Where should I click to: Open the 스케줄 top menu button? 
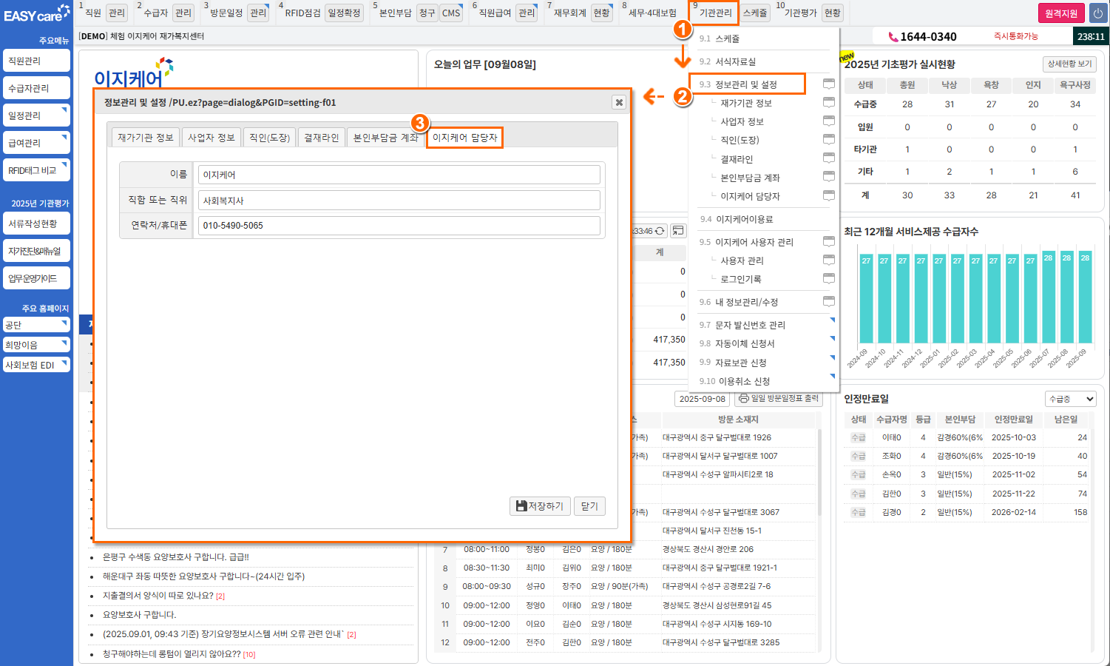pos(755,13)
